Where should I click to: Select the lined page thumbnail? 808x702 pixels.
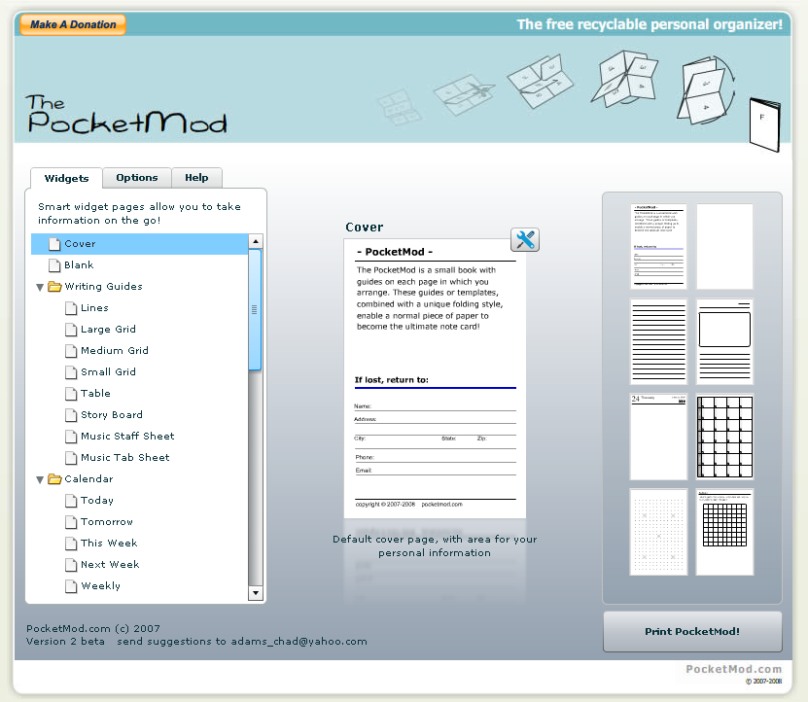pos(658,341)
